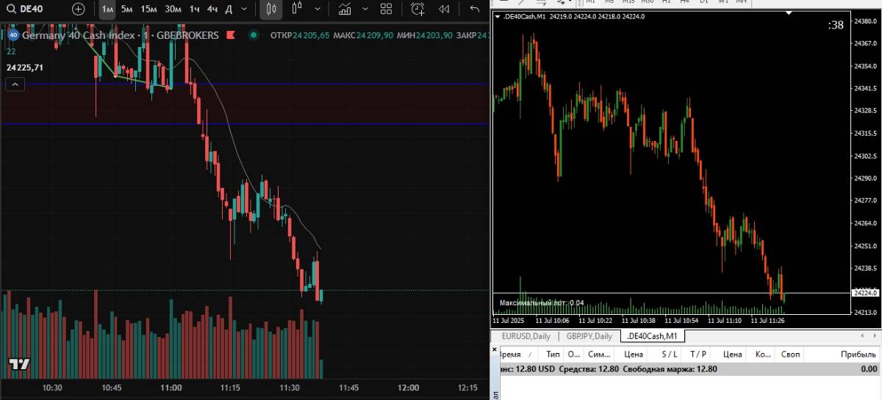Switch to the .DE40Cash,M1 chart tab
The image size is (882, 400).
653,336
